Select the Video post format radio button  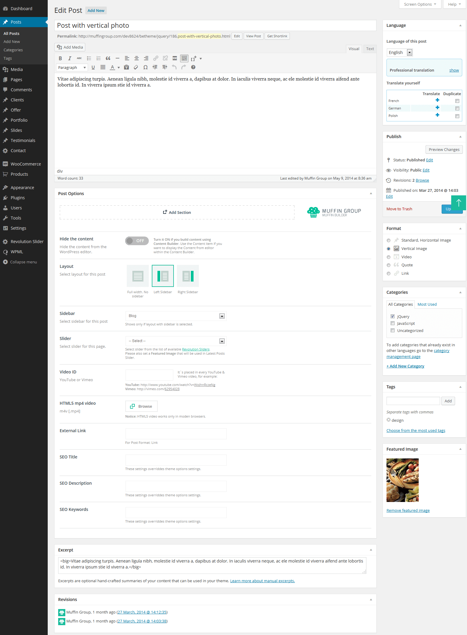tap(388, 257)
